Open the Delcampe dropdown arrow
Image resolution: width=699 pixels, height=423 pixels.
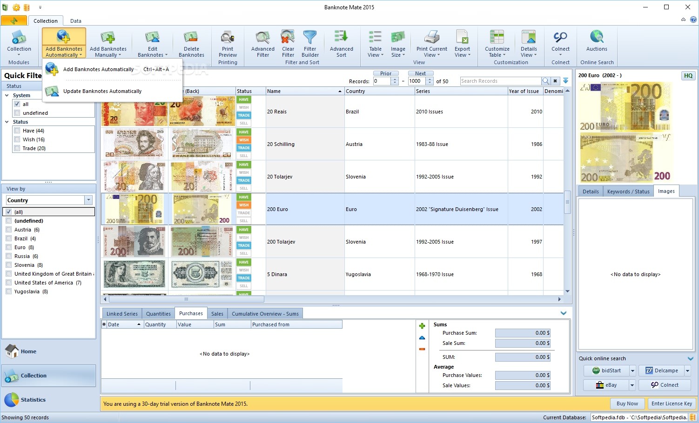click(687, 370)
